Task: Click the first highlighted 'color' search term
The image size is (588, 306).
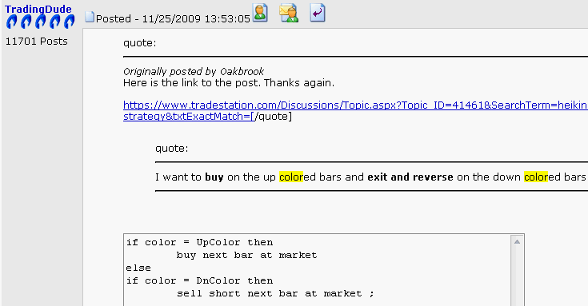Action: pos(291,177)
